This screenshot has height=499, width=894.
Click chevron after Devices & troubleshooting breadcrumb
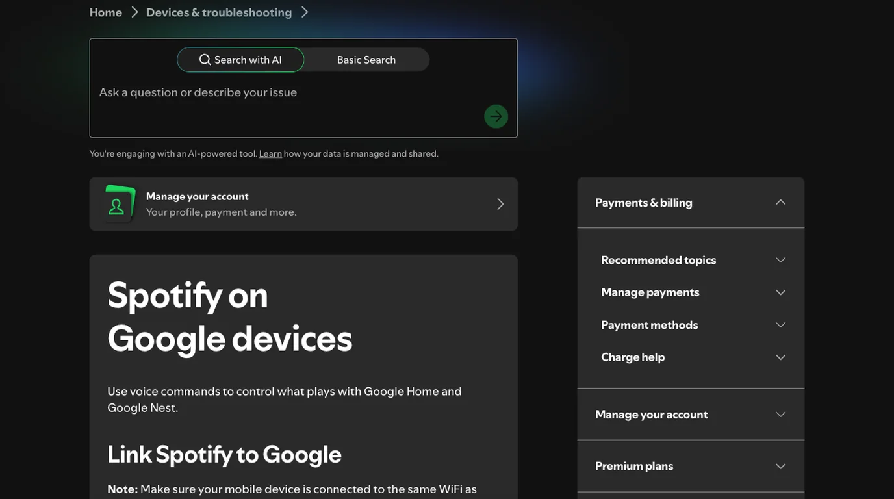[305, 12]
